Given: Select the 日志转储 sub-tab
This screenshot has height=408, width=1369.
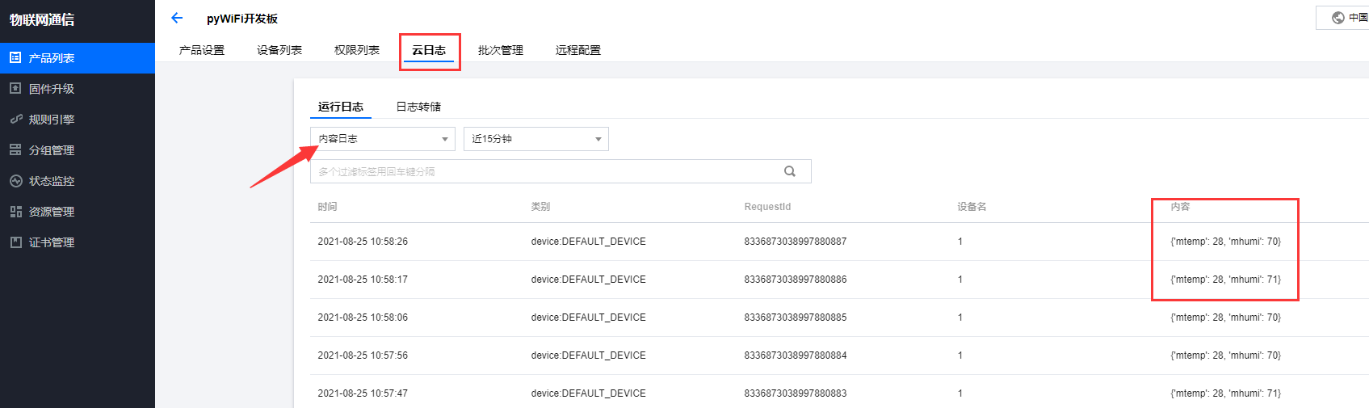Looking at the screenshot, I should point(418,107).
